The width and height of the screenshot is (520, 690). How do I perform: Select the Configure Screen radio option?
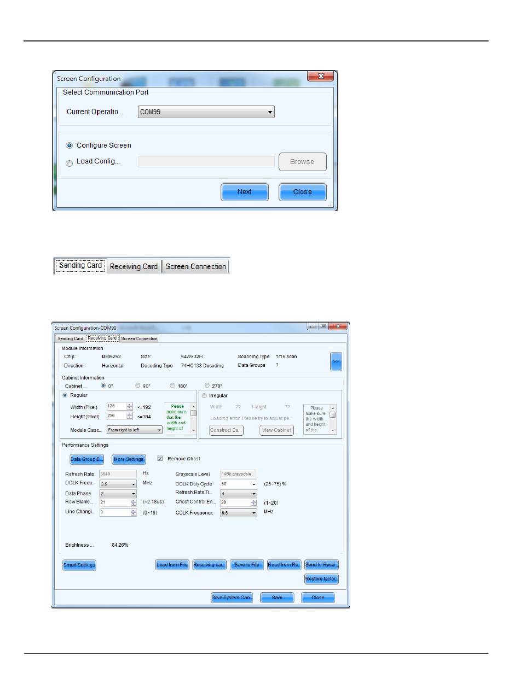[x=69, y=145]
